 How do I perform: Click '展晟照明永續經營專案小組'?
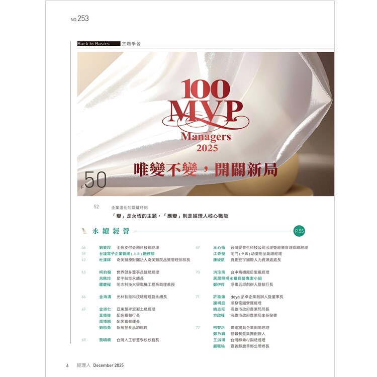237,278
